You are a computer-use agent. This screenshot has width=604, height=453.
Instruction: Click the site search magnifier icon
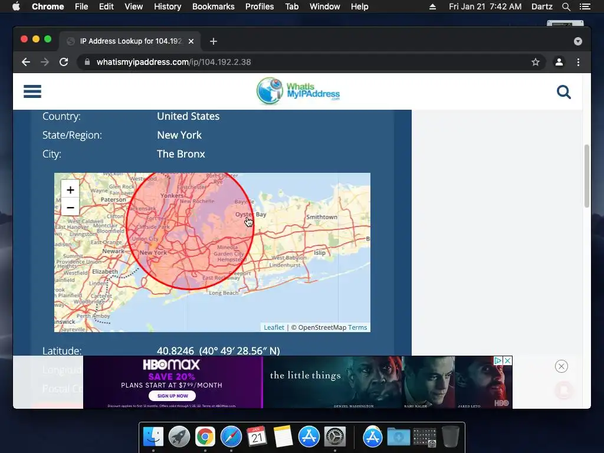click(x=563, y=92)
